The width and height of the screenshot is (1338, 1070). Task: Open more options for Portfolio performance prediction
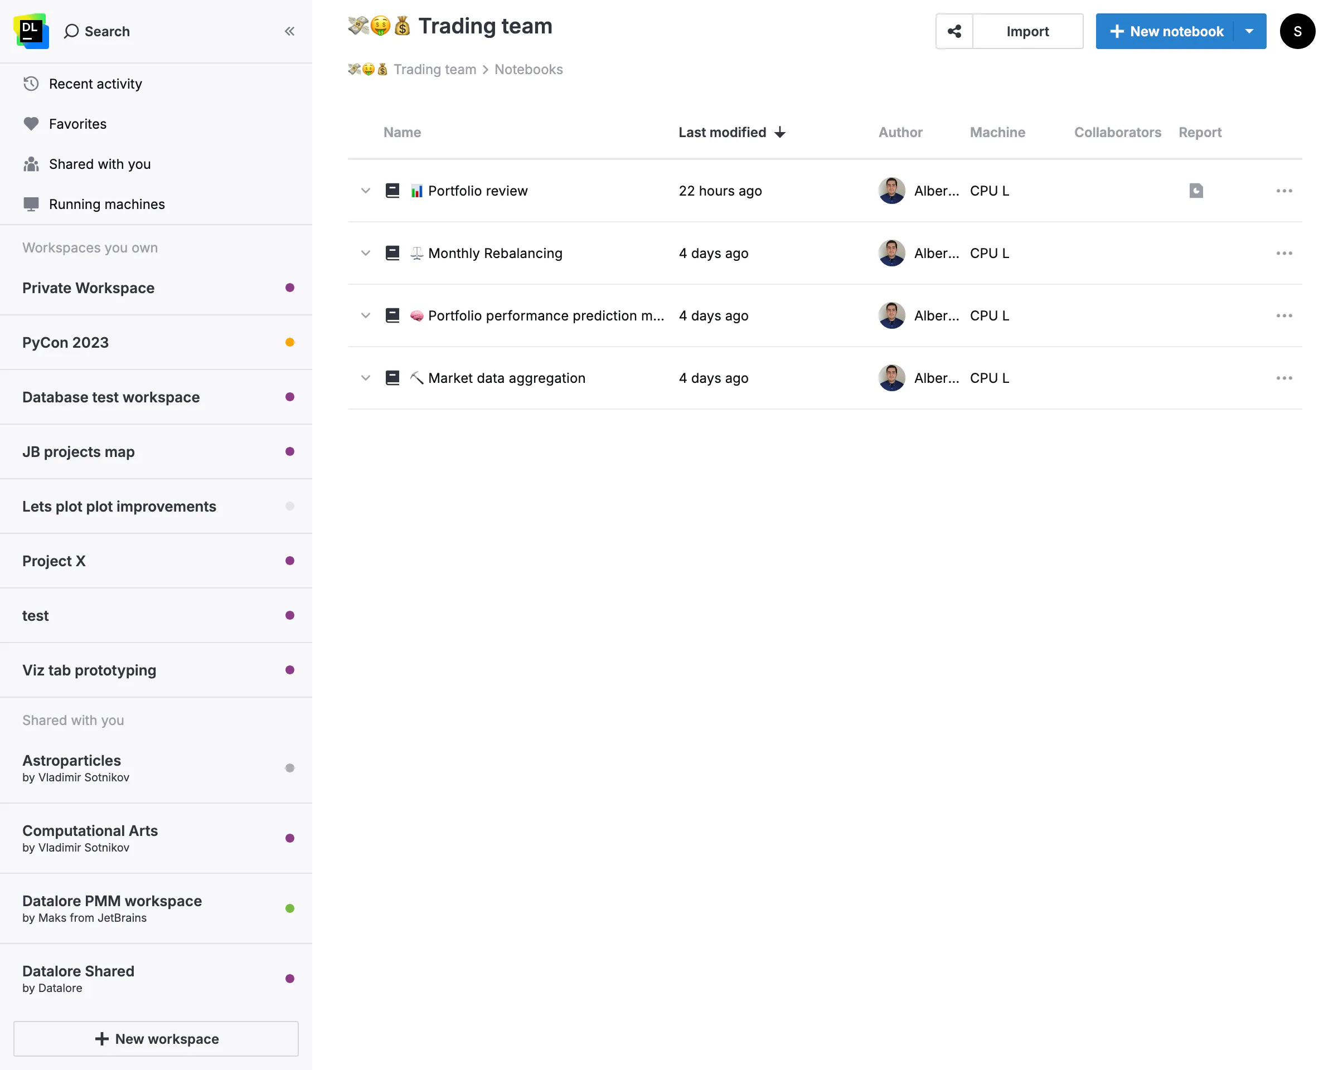tap(1284, 316)
